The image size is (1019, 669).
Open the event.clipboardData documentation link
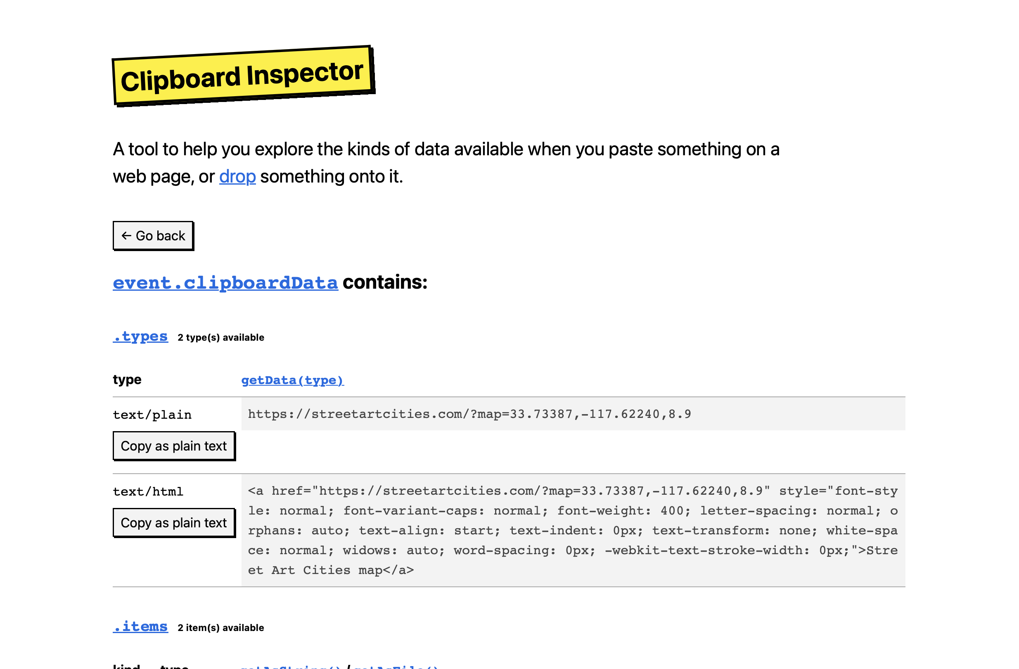[225, 283]
